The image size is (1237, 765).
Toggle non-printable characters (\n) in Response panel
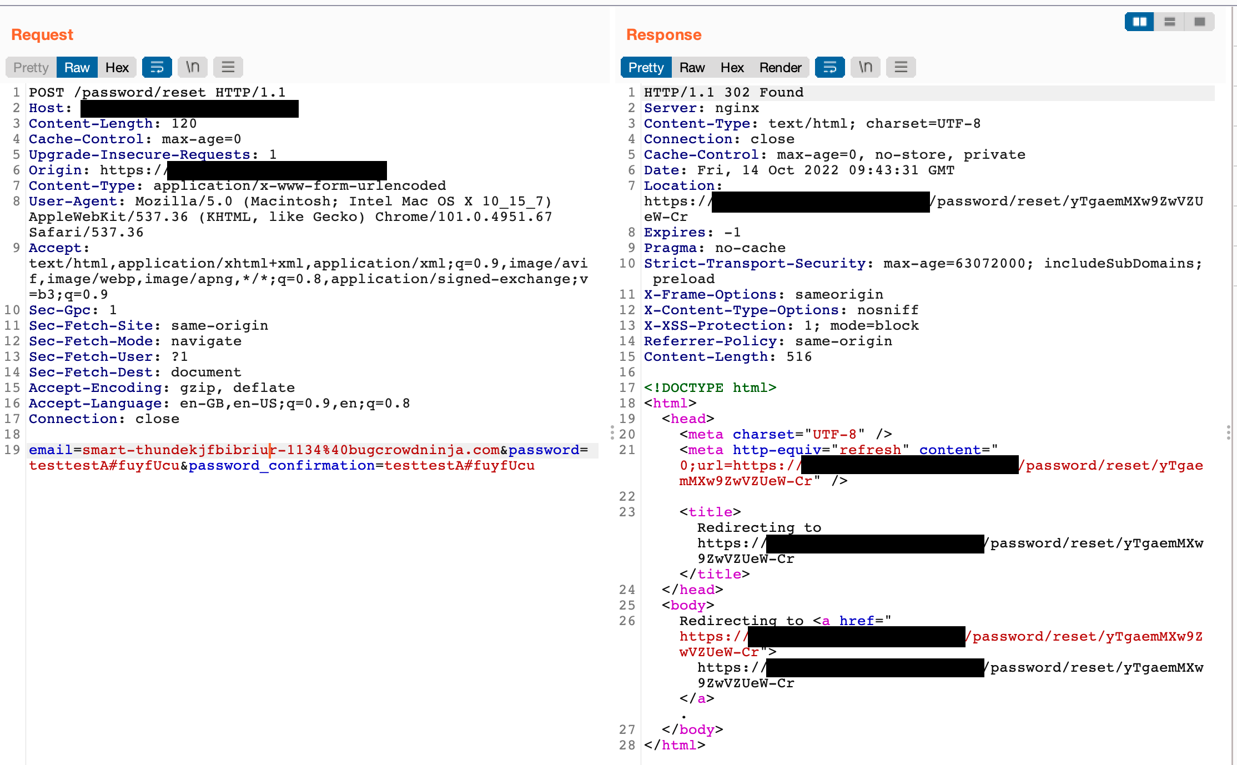tap(866, 67)
